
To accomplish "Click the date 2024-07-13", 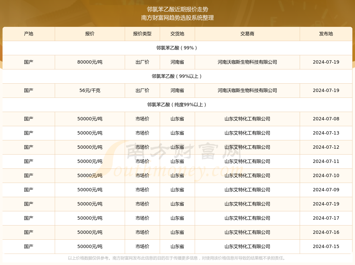I will click(x=326, y=133).
